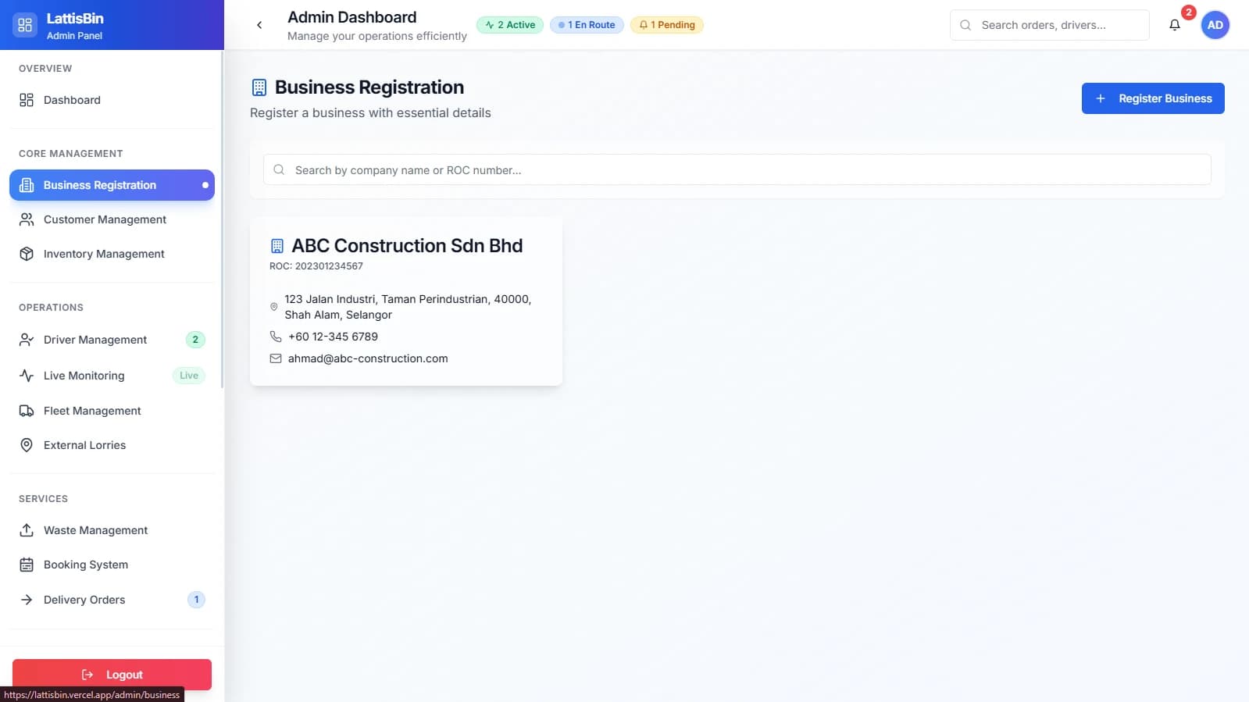1249x702 pixels.
Task: Select Driver Management menu item
Action: point(95,340)
